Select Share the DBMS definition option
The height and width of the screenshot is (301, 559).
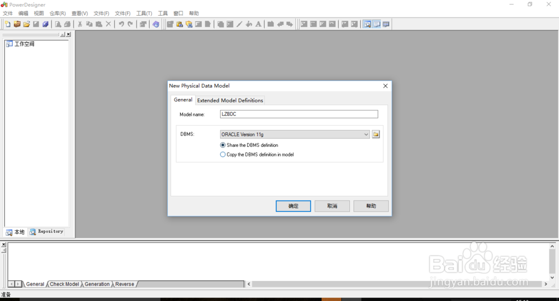(x=249, y=145)
